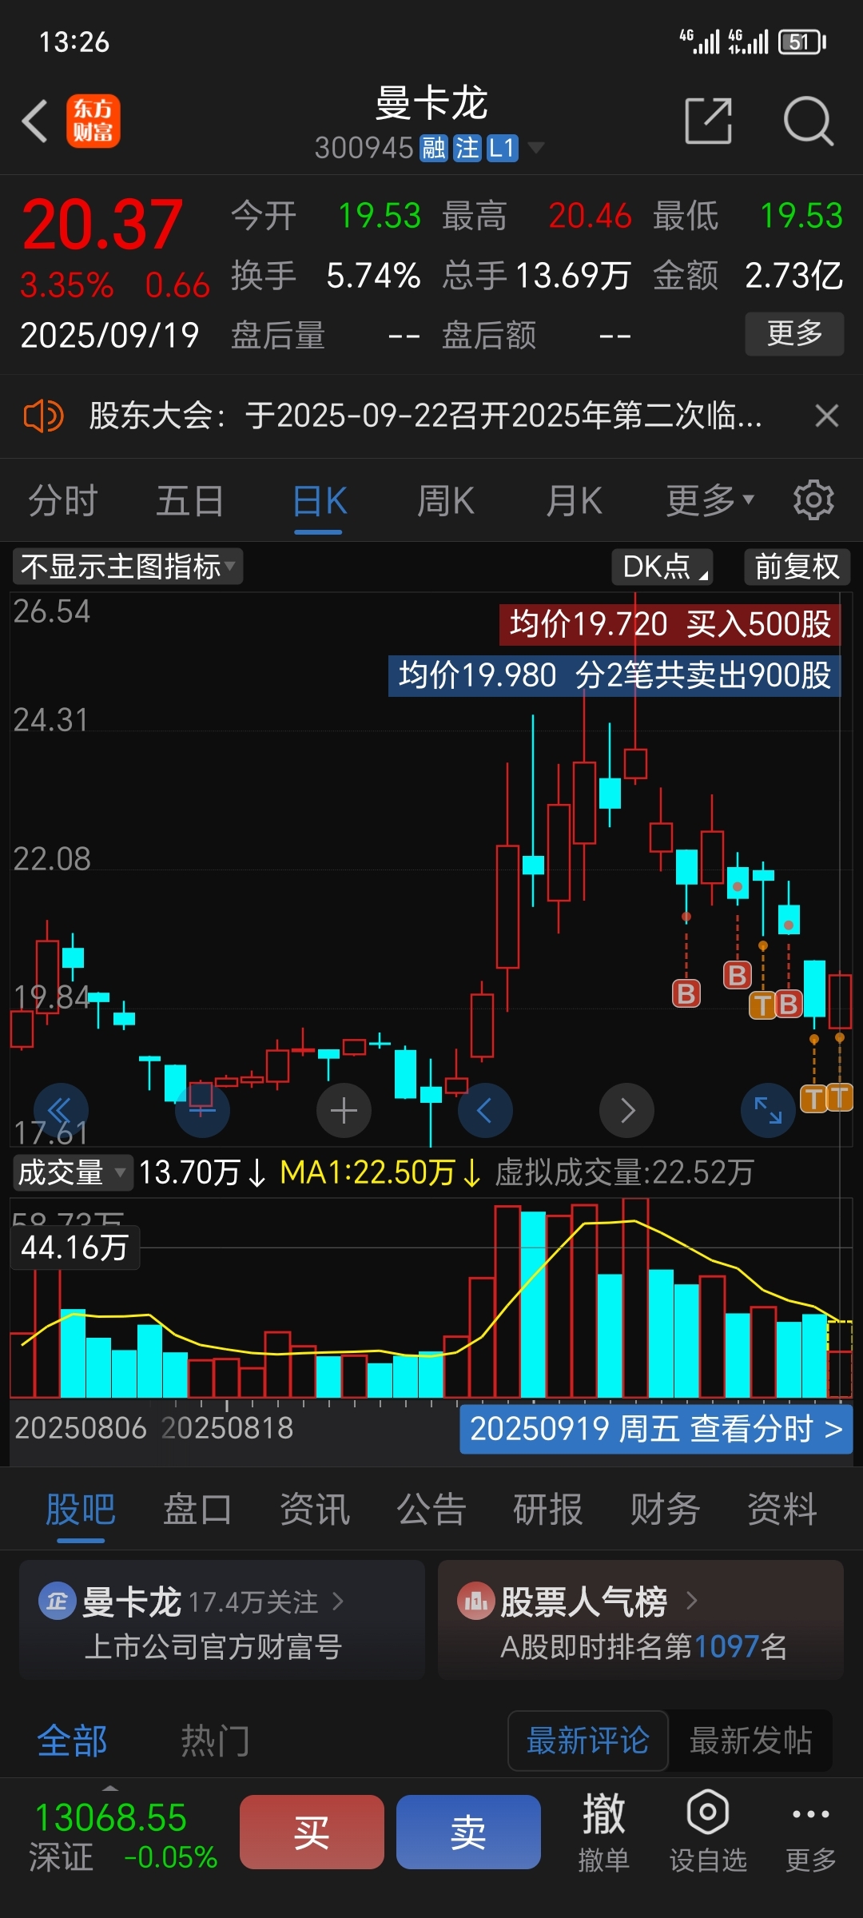Toggle to 最新评论 sorting
Image resolution: width=863 pixels, height=1918 pixels.
[588, 1741]
